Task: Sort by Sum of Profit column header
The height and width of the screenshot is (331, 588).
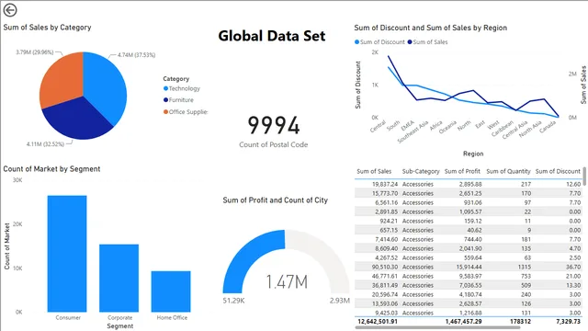Action: click(x=462, y=171)
